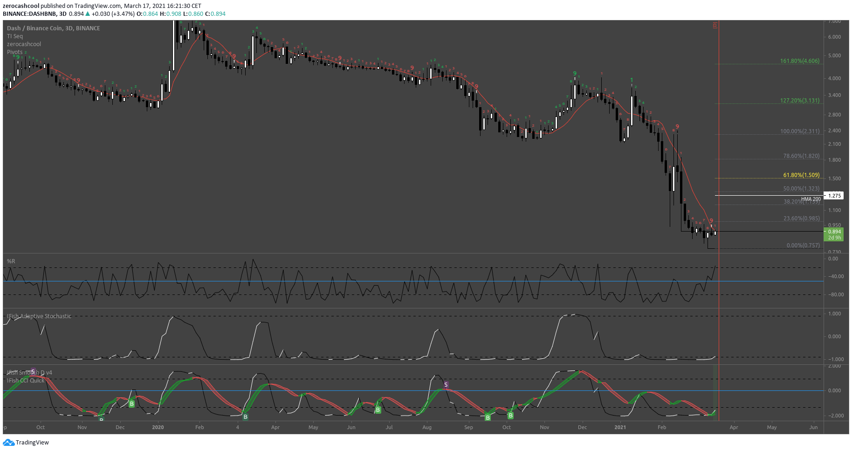Click the 161.80%(4.606) Fibonacci level label
The width and height of the screenshot is (852, 451).
(x=800, y=61)
